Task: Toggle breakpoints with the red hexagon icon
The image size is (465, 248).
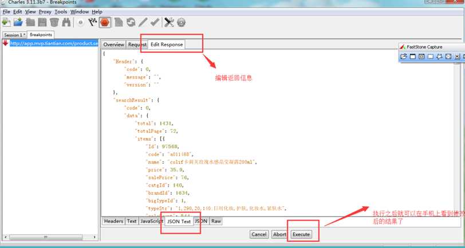Action: 105,22
